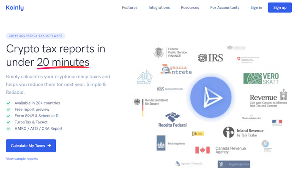Viewport: 296px width, 169px height.
Task: Click the text Free report preview
Action: [x=32, y=109]
